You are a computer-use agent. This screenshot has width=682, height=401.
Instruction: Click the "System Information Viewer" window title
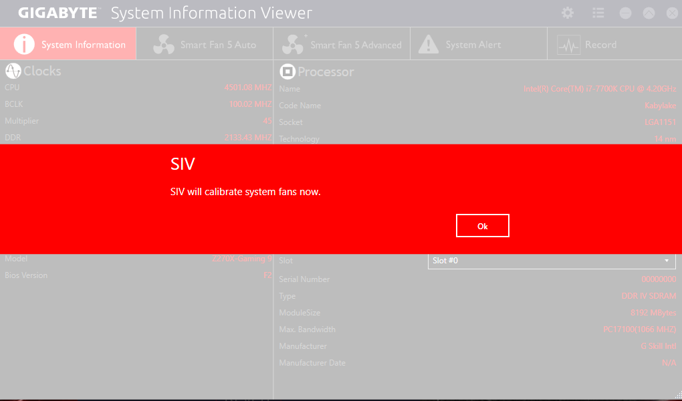pos(211,13)
